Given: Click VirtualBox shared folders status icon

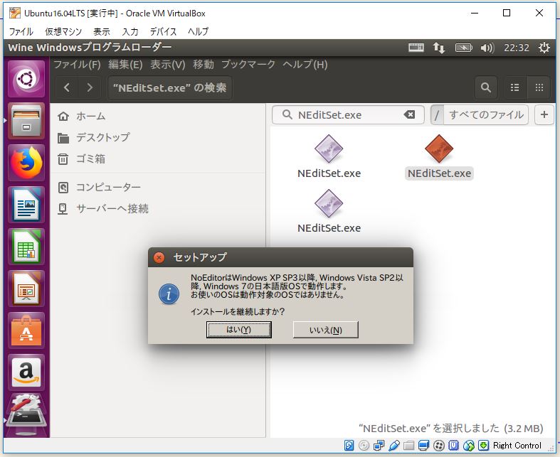Looking at the screenshot, I should (409, 446).
